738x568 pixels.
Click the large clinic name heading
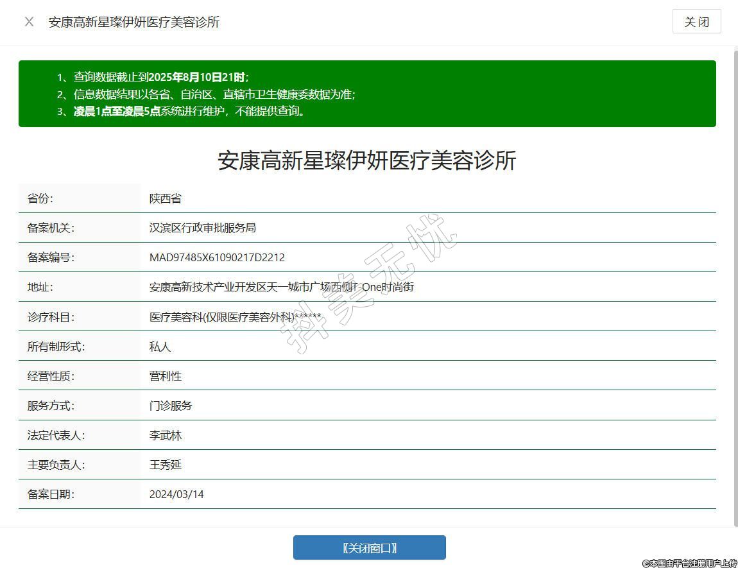click(x=367, y=160)
